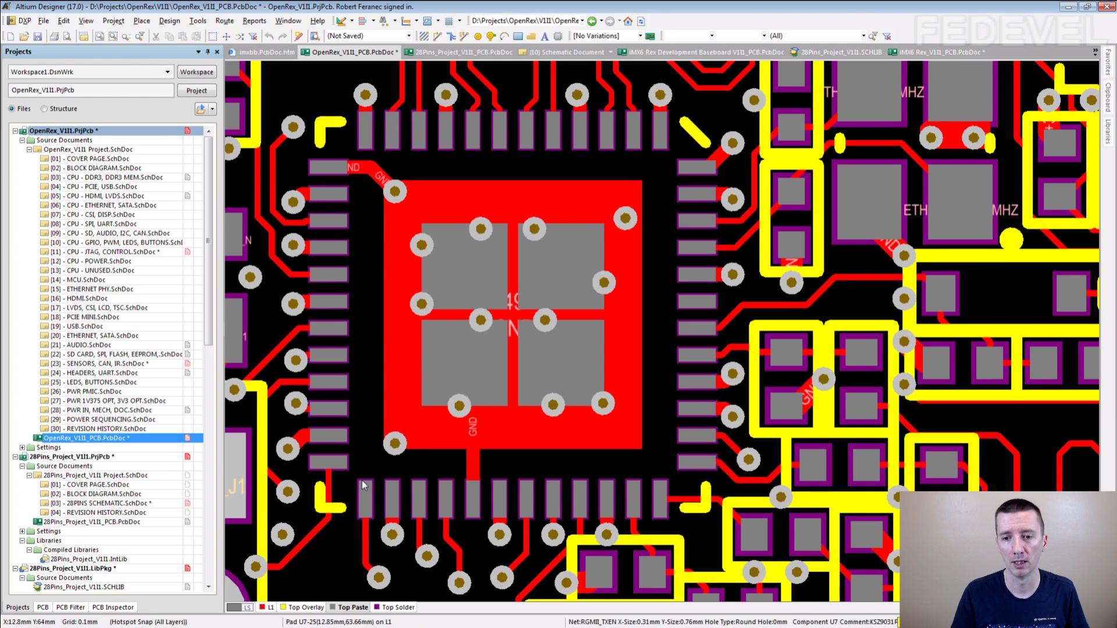Open the No Variations dropdown
This screenshot has height=628, width=1117.
click(640, 36)
